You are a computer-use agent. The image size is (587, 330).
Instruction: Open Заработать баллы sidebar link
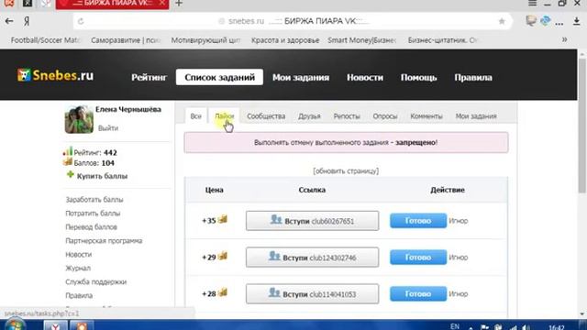(94, 200)
